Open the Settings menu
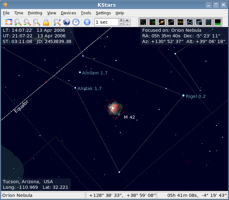Screen dimensions: 229x200 103,13
